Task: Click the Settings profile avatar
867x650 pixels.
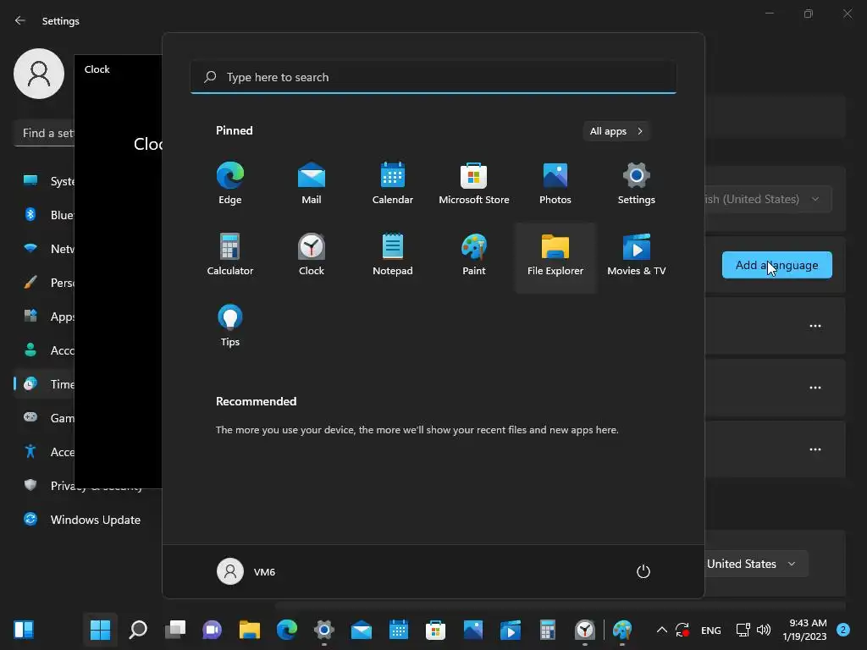Action: click(39, 74)
